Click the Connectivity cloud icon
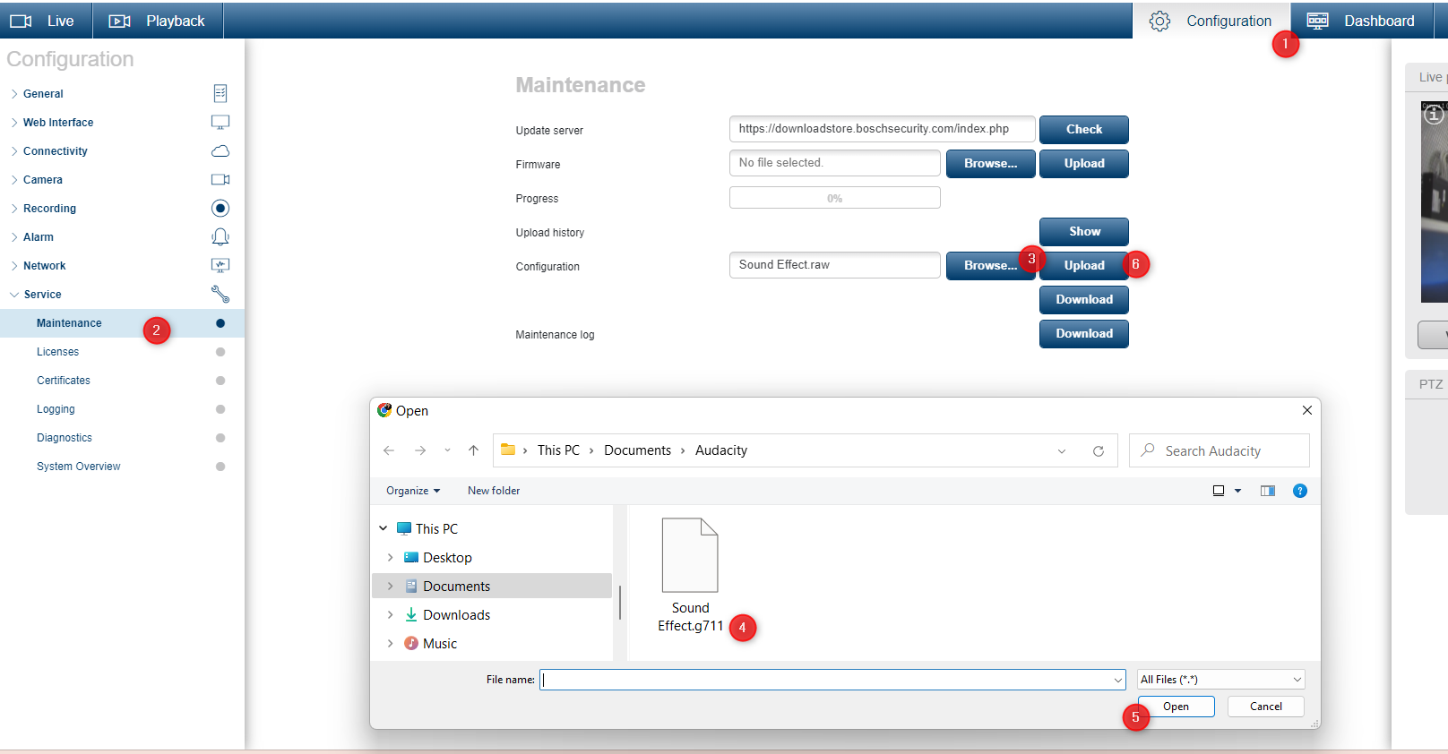Image resolution: width=1448 pixels, height=754 pixels. pyautogui.click(x=220, y=151)
